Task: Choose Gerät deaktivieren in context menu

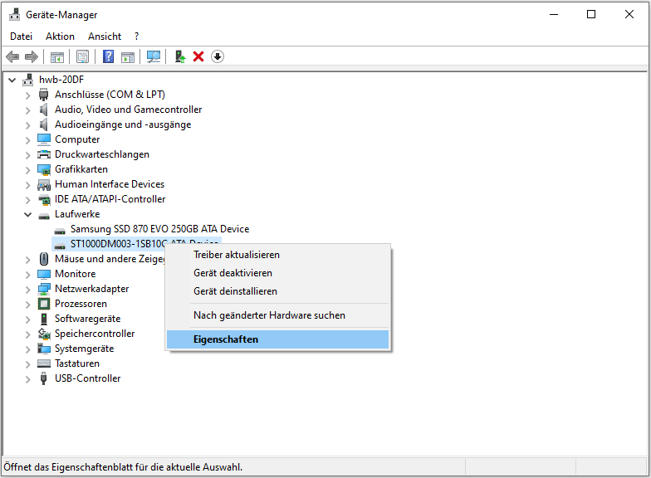Action: (232, 273)
